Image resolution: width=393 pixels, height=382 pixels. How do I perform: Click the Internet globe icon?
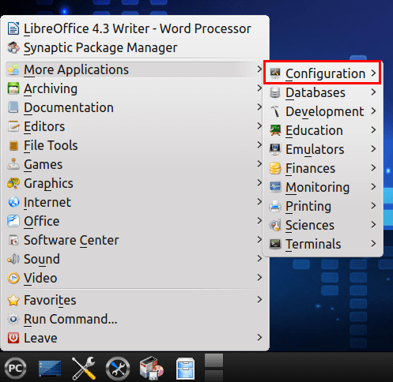point(13,202)
